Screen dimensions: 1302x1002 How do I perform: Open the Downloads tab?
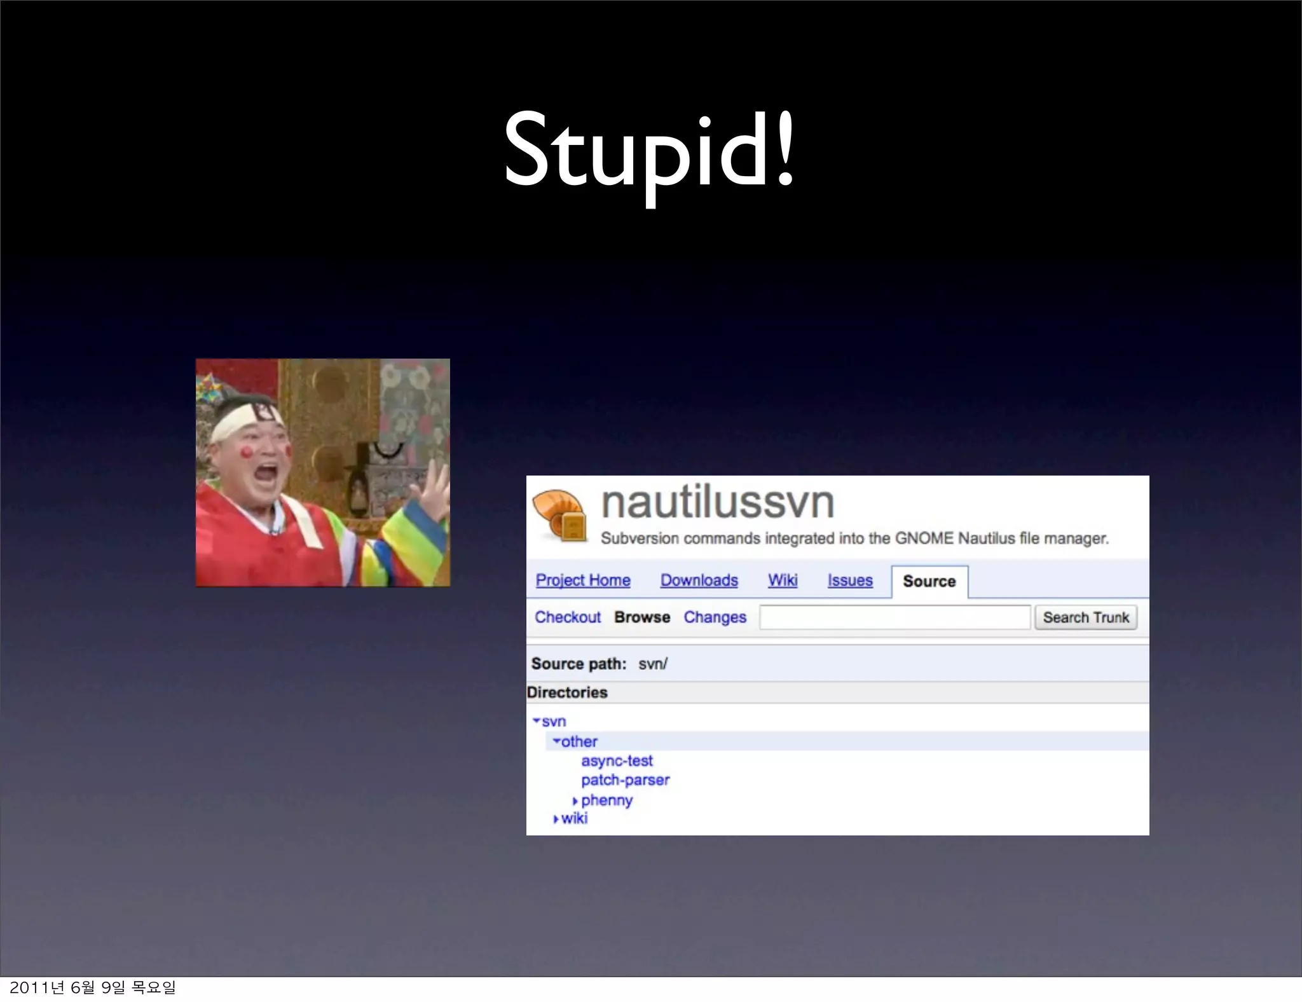click(x=699, y=580)
